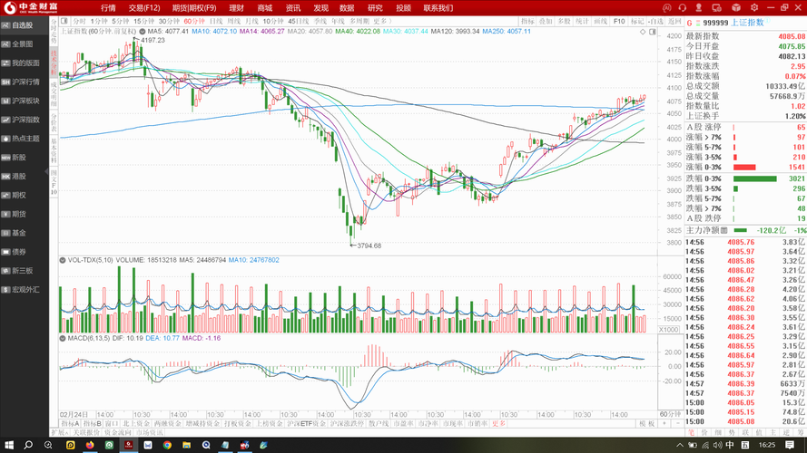Open 新三板 in the sidebar
The width and height of the screenshot is (807, 453).
[25, 271]
